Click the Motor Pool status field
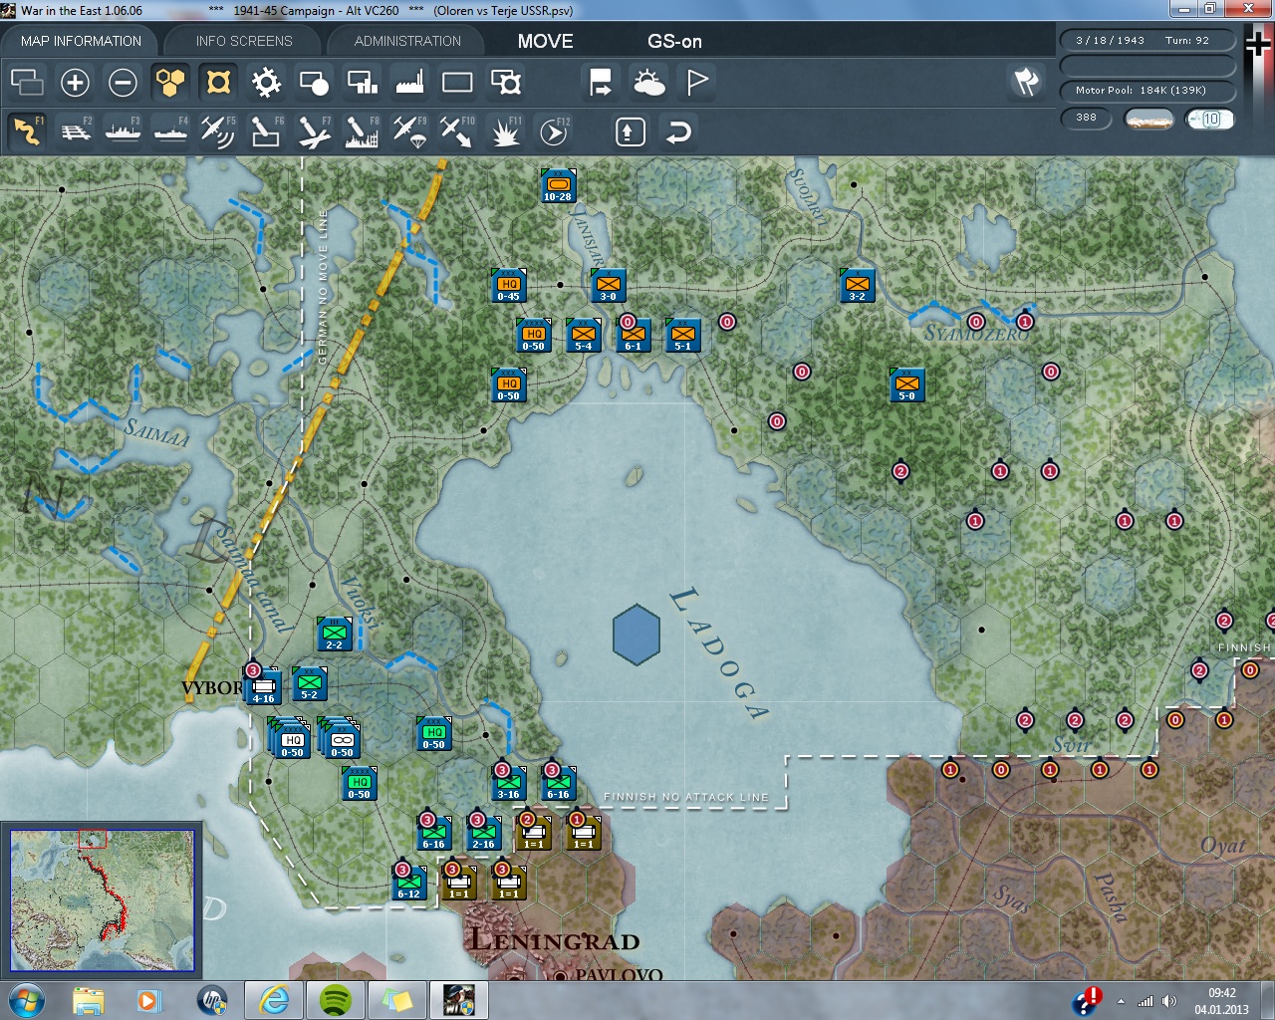Viewport: 1275px width, 1020px height. coord(1147,91)
